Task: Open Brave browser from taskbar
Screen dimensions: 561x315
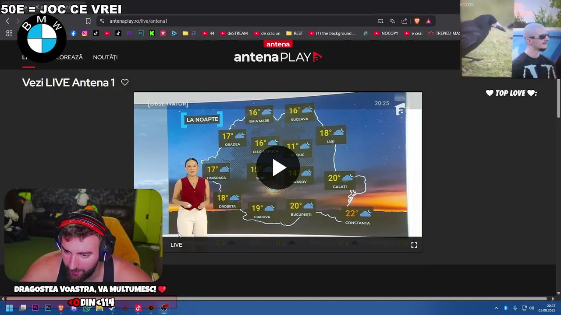Action: [x=61, y=308]
